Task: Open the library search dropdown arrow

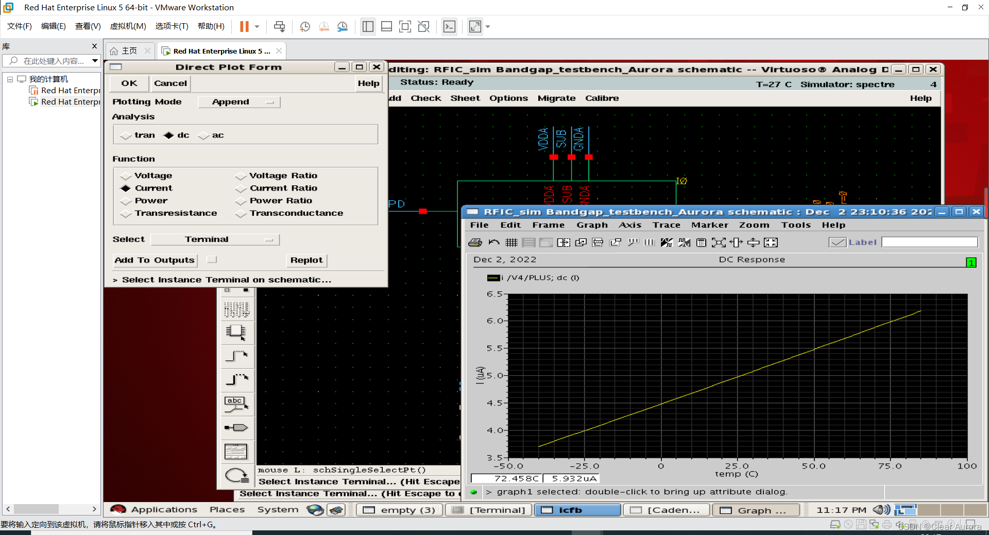Action: [95, 61]
